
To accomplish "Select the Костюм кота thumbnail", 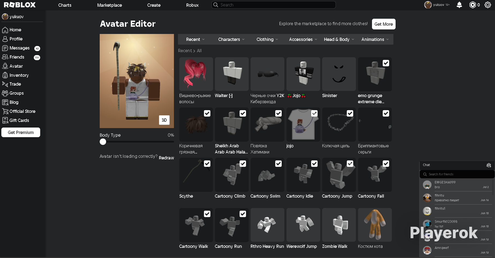I will click(x=375, y=225).
